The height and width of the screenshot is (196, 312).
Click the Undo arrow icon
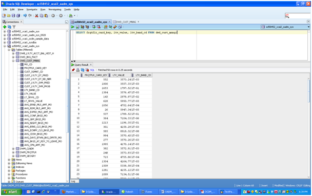25,15
